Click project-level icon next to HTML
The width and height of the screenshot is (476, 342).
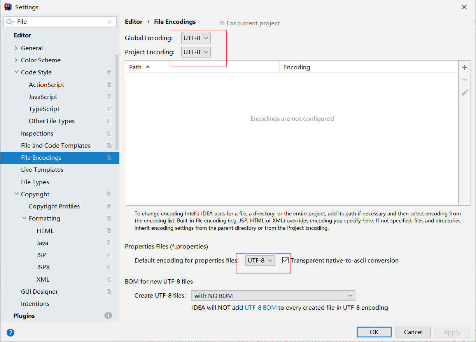point(109,231)
